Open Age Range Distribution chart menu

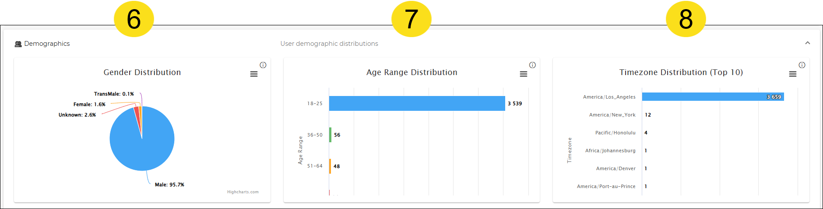523,74
